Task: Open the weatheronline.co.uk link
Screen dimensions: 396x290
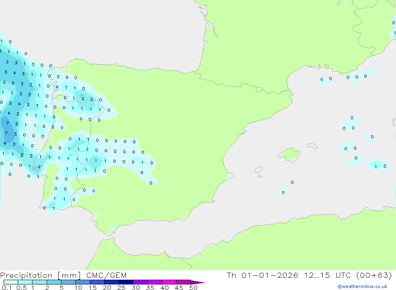Action: (363, 286)
